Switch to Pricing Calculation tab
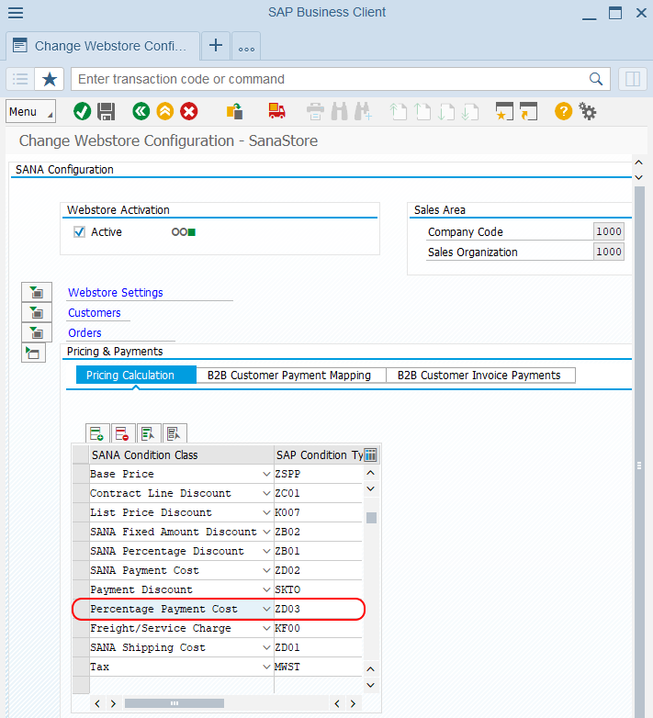Viewport: 653px width, 718px height. point(136,375)
